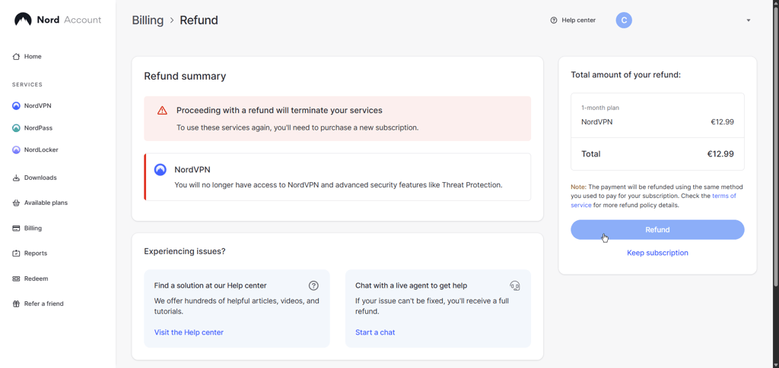This screenshot has height=368, width=779.
Task: Click the Available plans basket icon
Action: pos(16,203)
